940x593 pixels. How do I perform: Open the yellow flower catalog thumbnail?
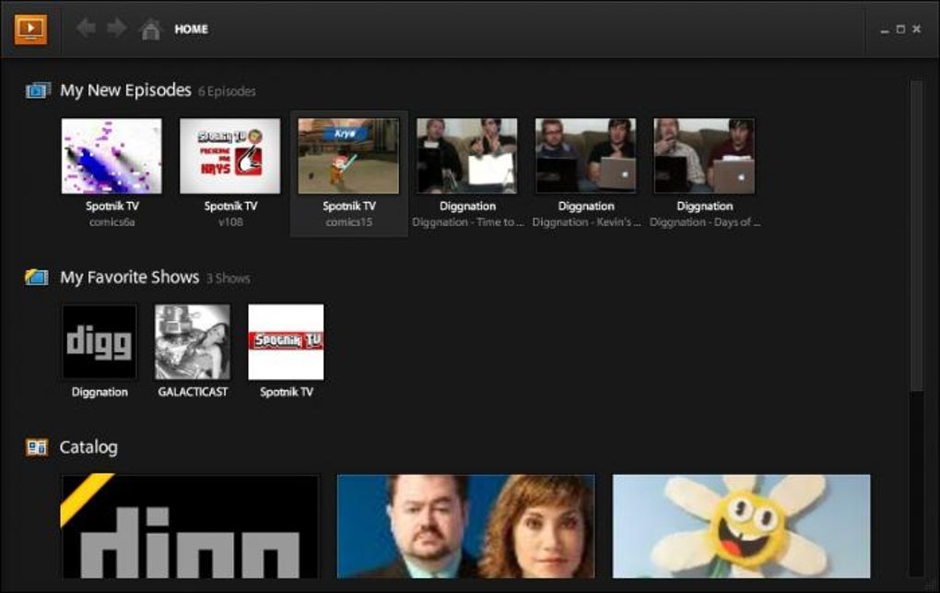pyautogui.click(x=742, y=527)
